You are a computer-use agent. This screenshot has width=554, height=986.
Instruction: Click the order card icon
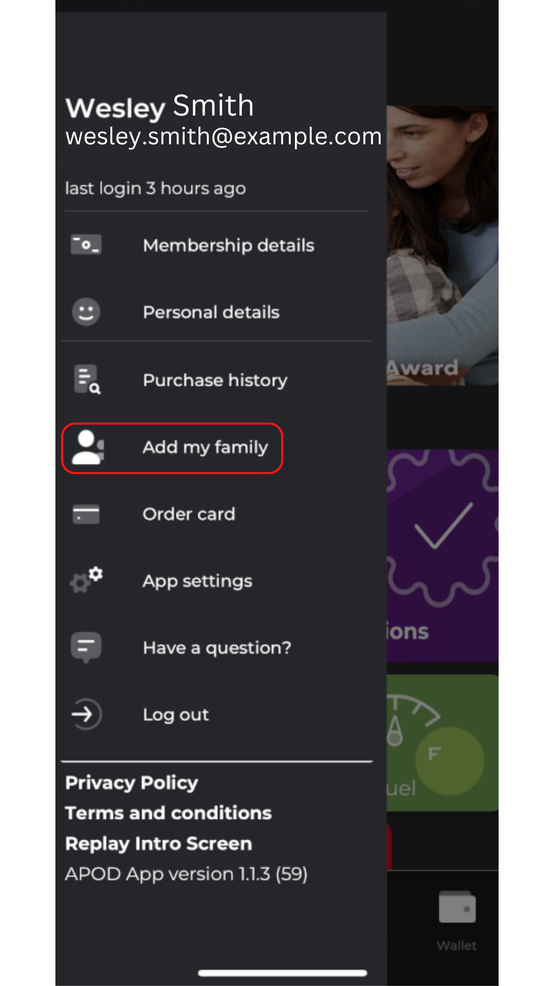point(86,514)
